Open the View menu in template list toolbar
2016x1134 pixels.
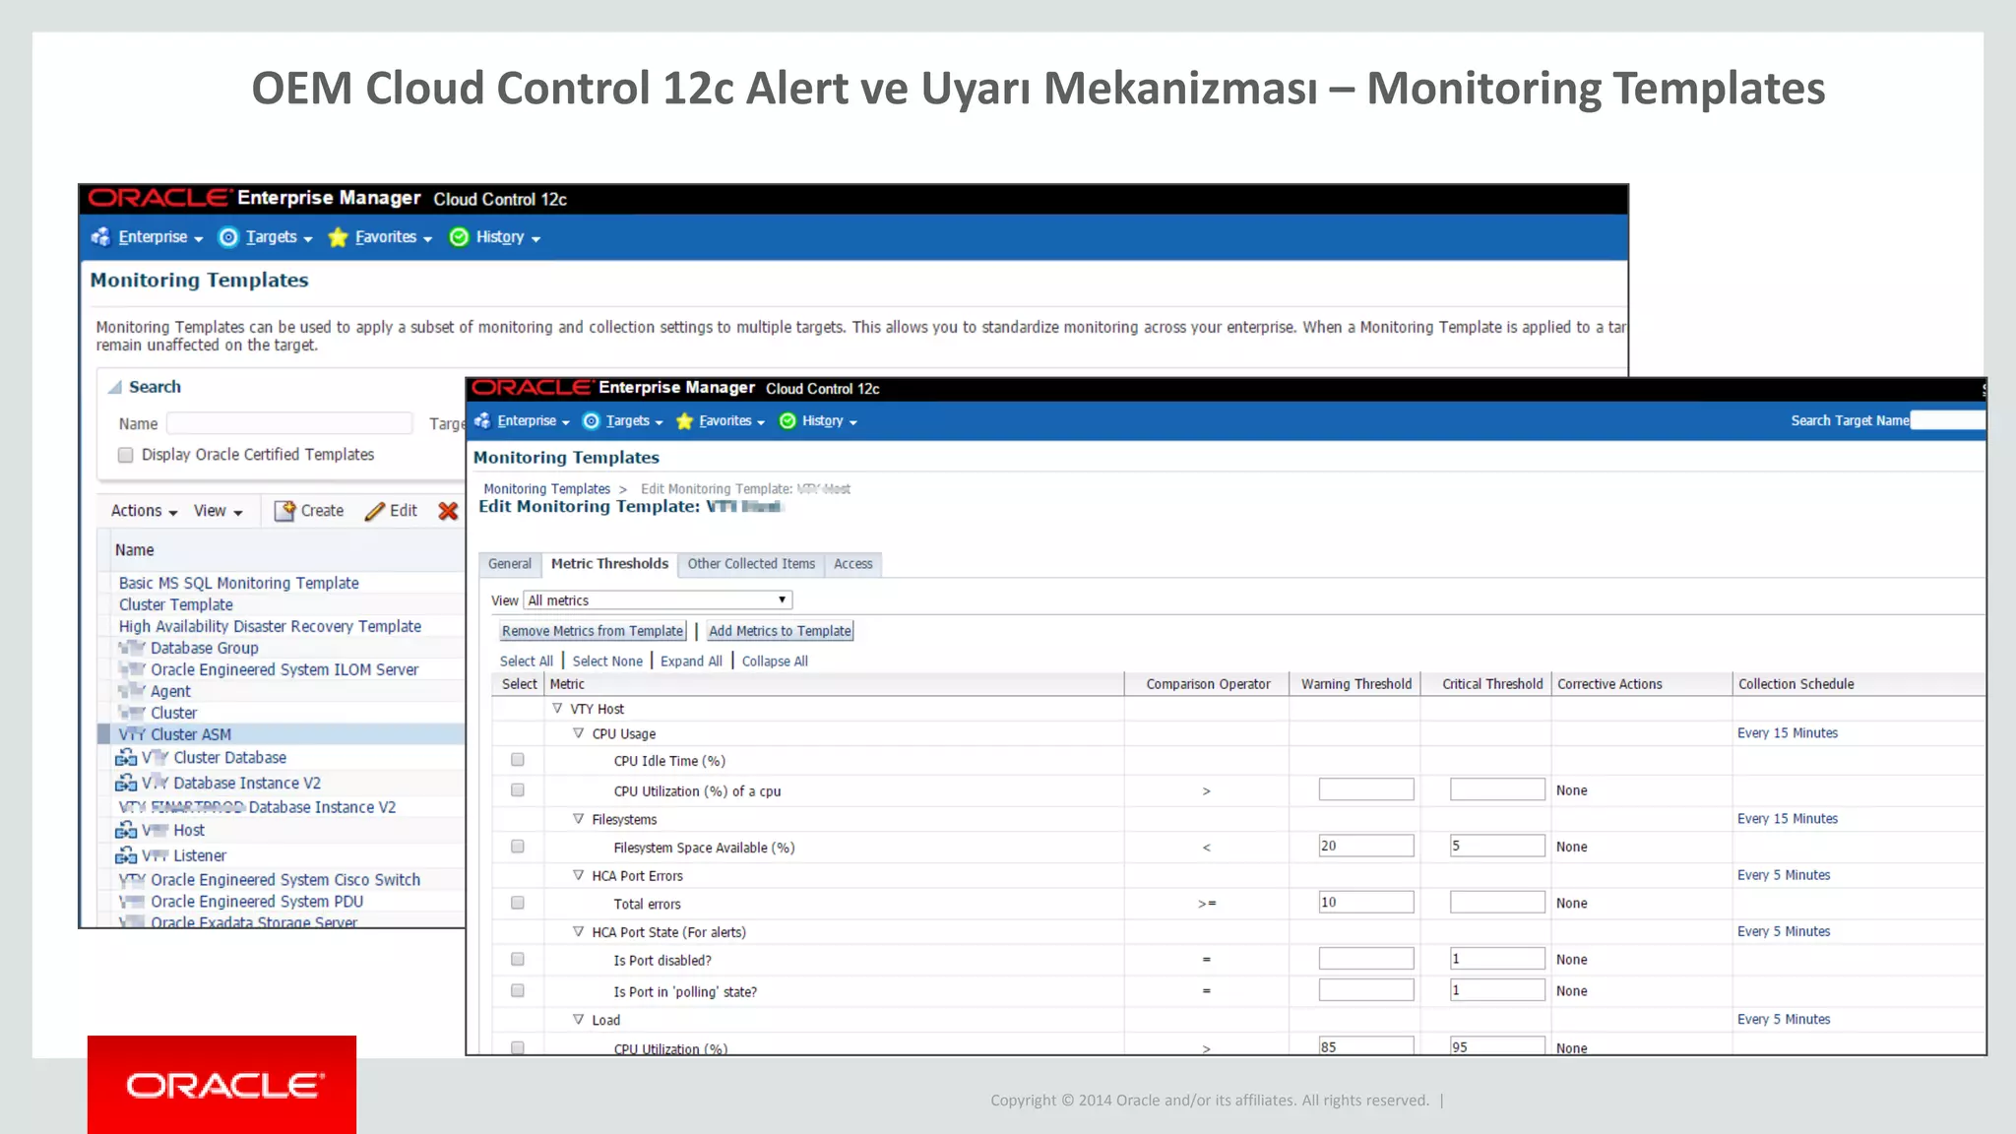pos(218,511)
